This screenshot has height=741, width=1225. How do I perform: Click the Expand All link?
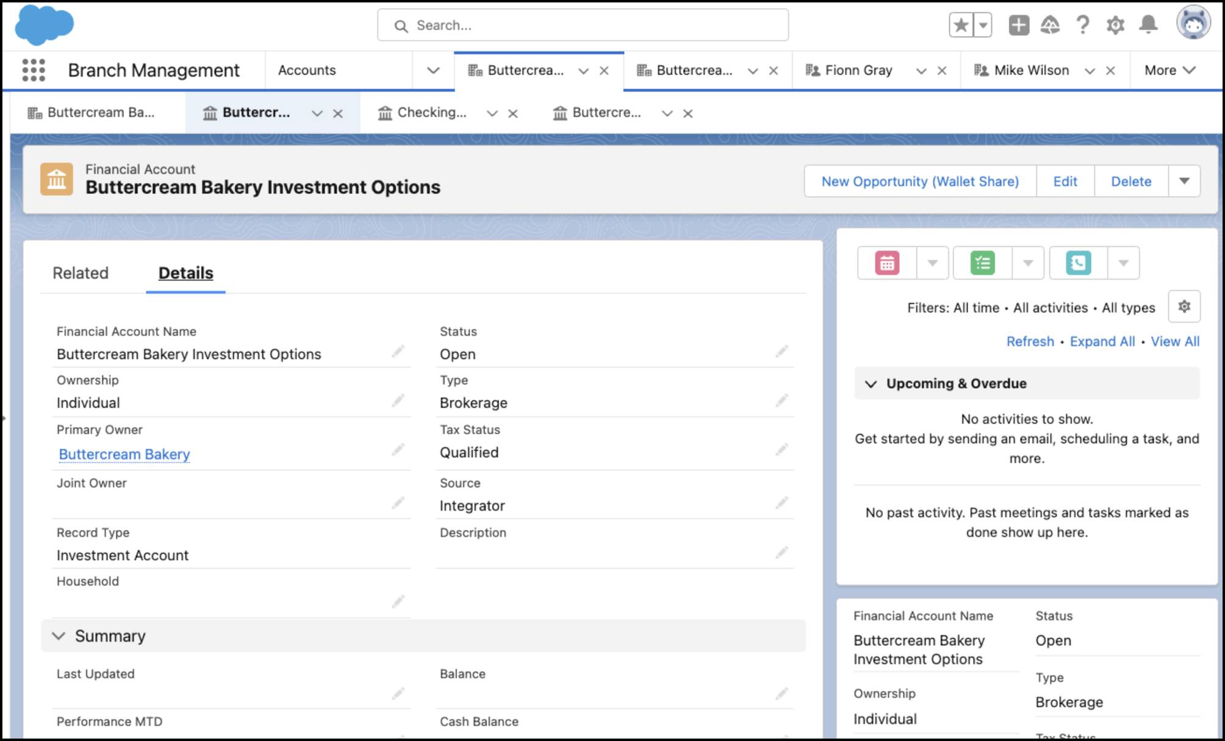pyautogui.click(x=1102, y=341)
